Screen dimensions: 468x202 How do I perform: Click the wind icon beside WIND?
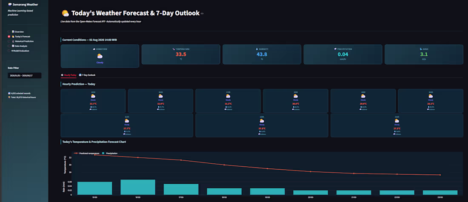pos(421,49)
